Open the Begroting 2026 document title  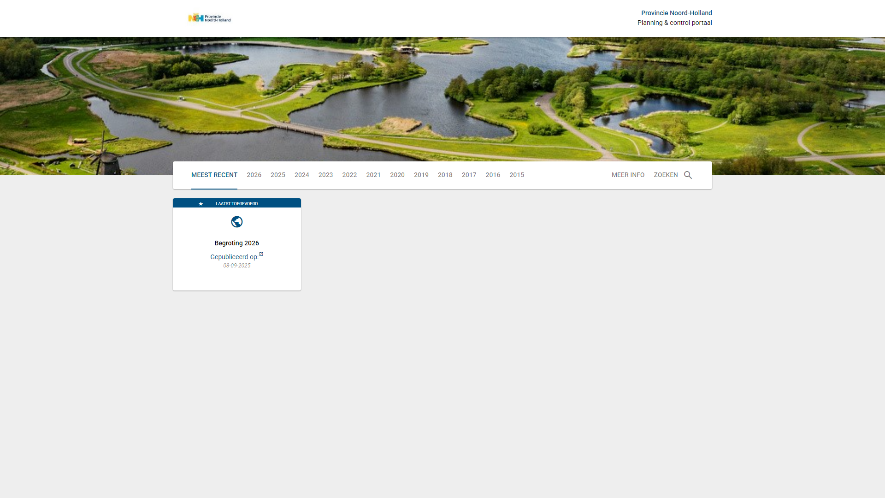click(x=236, y=243)
